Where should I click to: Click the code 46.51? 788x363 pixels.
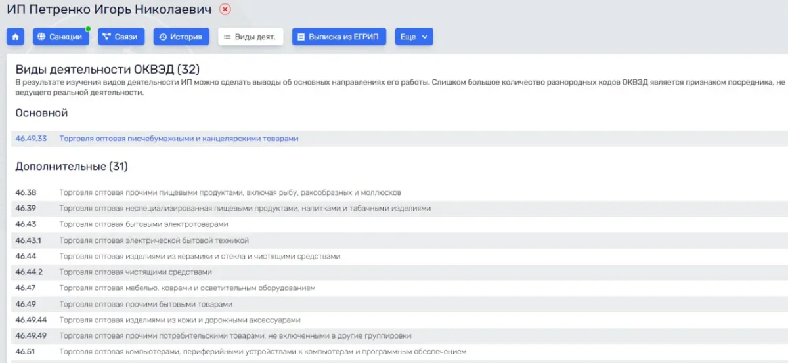(x=26, y=352)
